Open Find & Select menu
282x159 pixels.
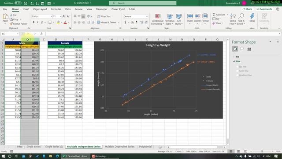point(241,19)
